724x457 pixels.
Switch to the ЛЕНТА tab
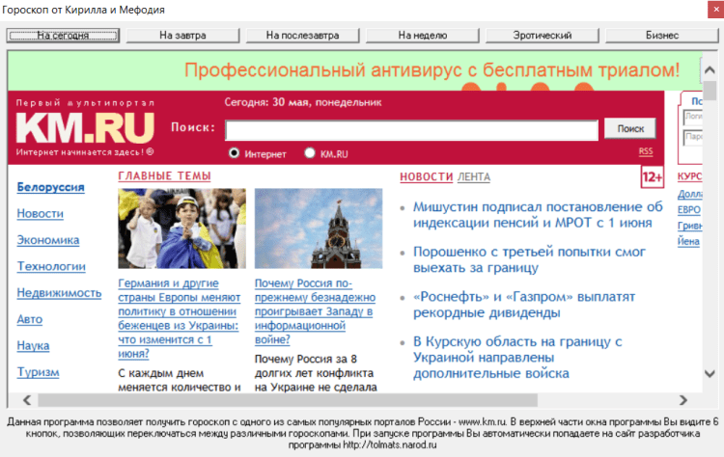pos(474,177)
